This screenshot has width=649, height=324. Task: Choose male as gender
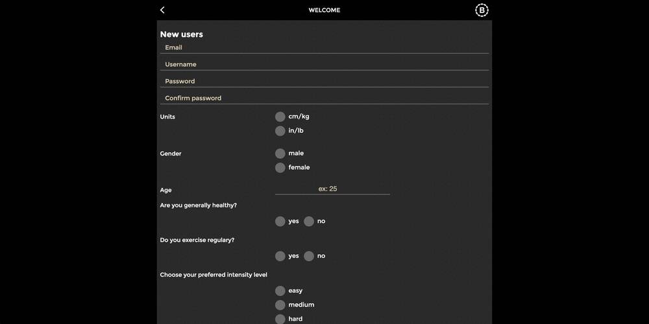pos(280,154)
